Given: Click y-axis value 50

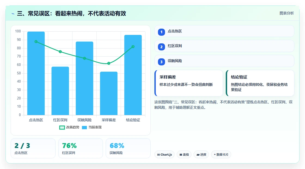Looking at the screenshot, I should pos(19,73).
